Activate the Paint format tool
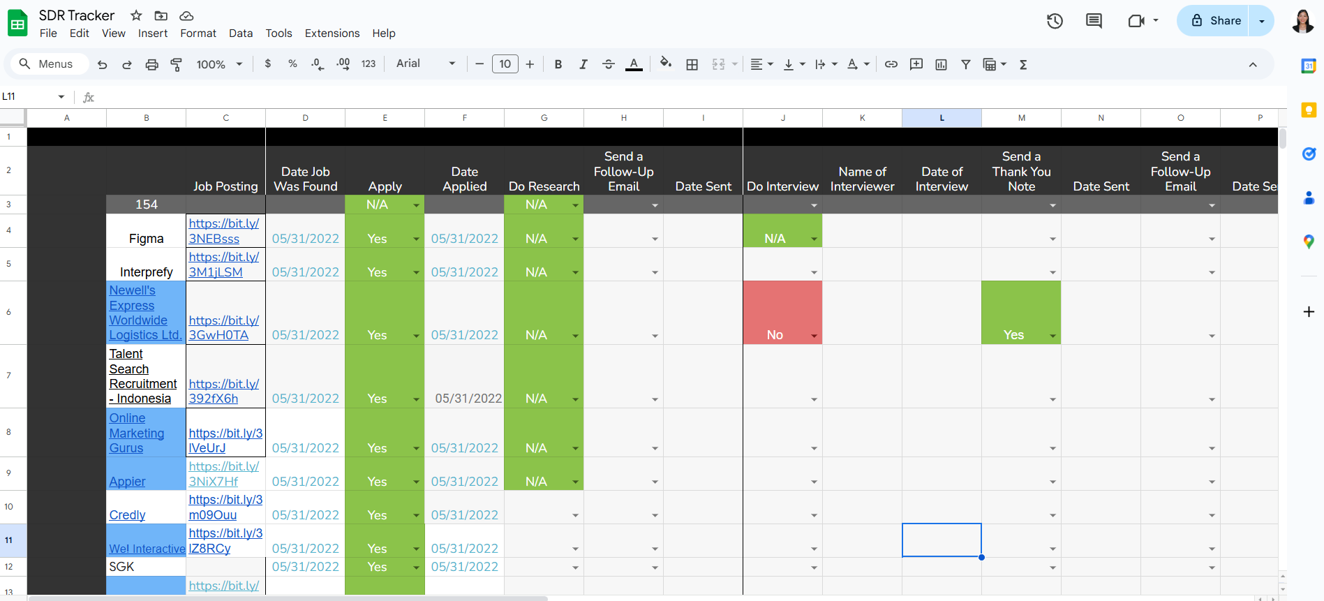This screenshot has height=601, width=1324. point(177,64)
